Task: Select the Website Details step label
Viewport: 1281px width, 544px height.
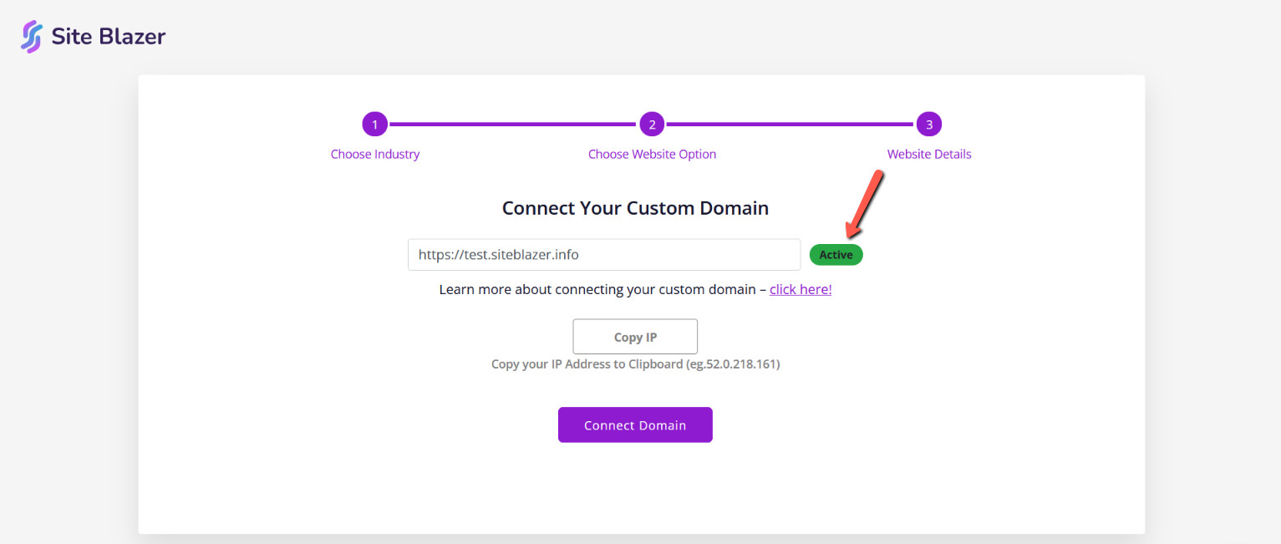Action: click(x=929, y=155)
